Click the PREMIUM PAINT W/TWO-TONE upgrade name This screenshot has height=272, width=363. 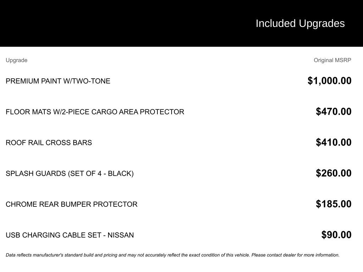[x=58, y=81]
